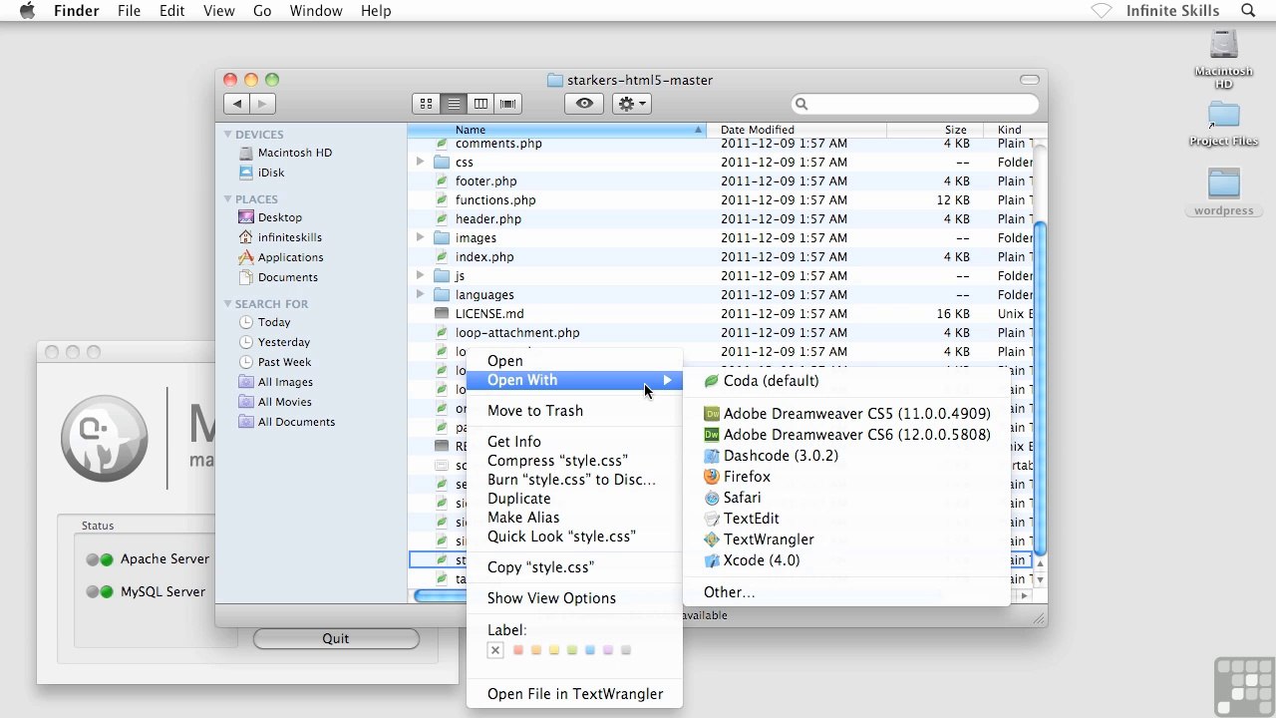This screenshot has width=1276, height=718.
Task: Toggle toolbar visibility with pill button
Action: 1030,80
